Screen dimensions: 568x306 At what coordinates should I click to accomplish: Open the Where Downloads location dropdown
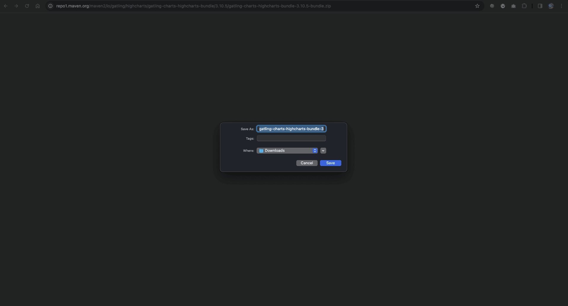[x=287, y=151]
